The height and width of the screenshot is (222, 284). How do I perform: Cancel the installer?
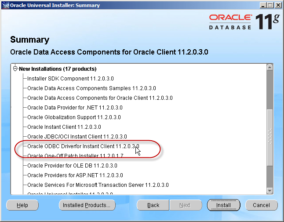pyautogui.click(x=262, y=205)
